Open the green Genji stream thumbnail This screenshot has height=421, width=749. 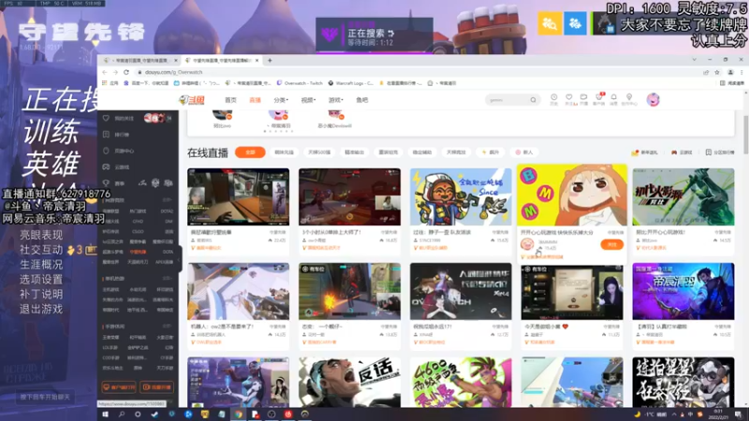point(683,196)
